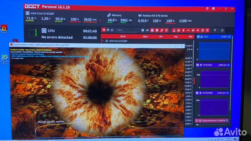Collapse the Intel Core i3-9100F sensor tree
This screenshot has width=251, height=141.
point(102,41)
